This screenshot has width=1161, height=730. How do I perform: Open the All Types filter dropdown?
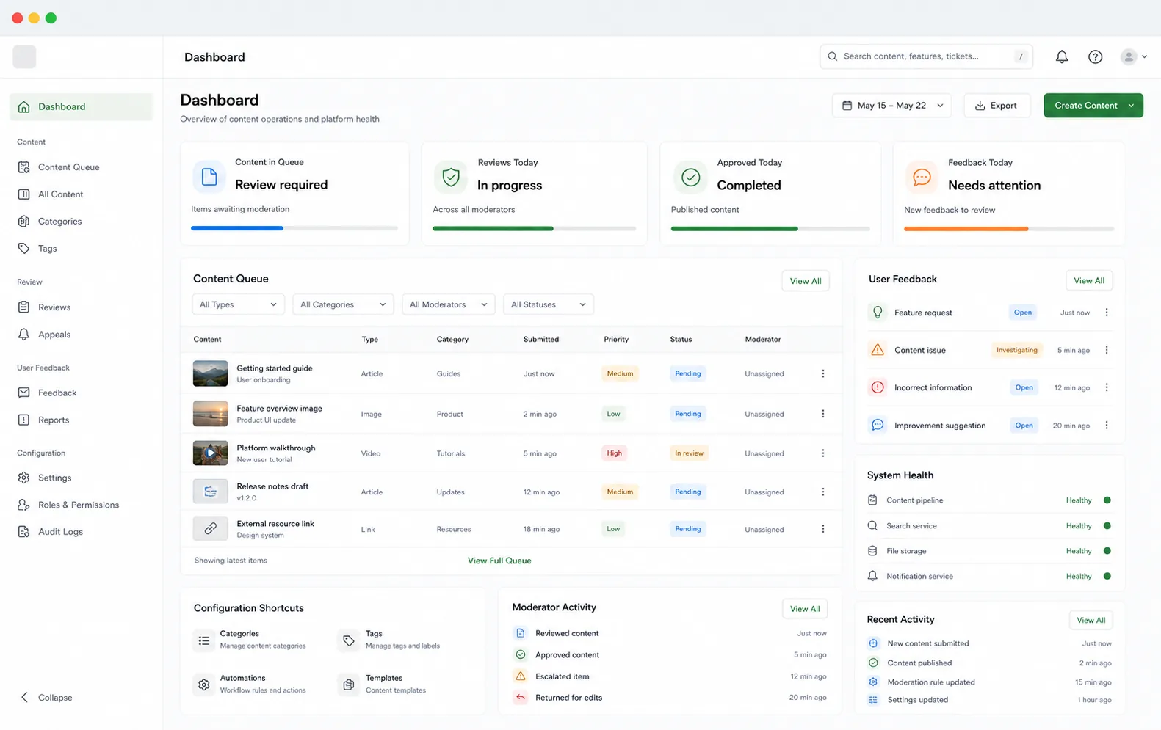[x=238, y=304]
